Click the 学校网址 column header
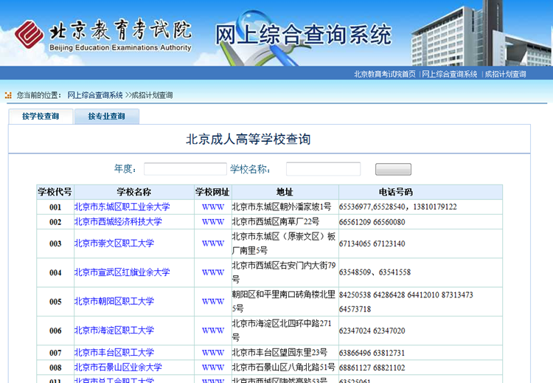Viewport: 553px width, 383px height. pyautogui.click(x=212, y=192)
